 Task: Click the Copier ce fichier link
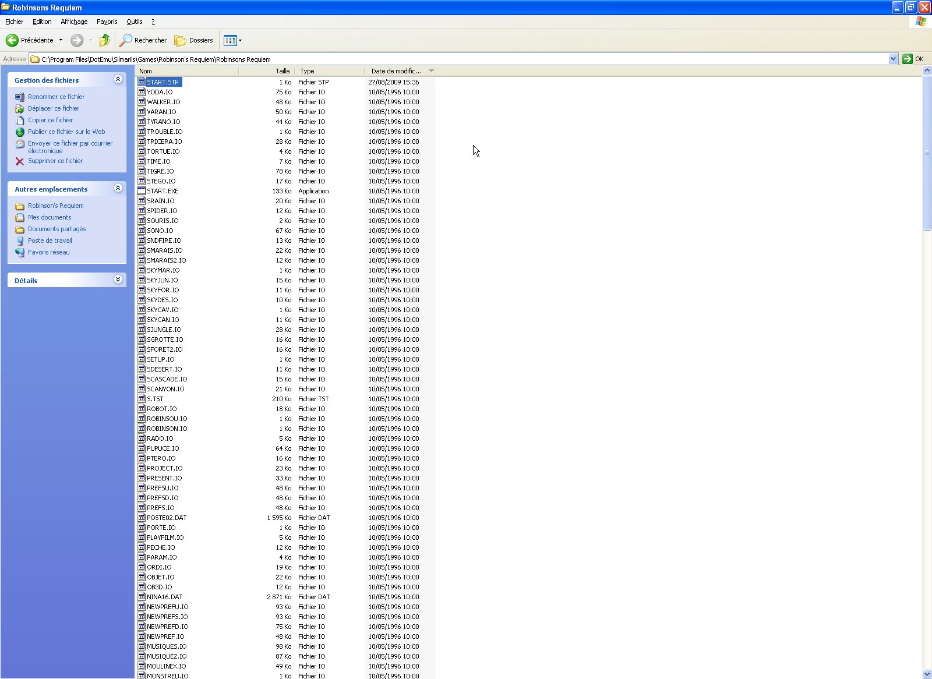tap(50, 120)
